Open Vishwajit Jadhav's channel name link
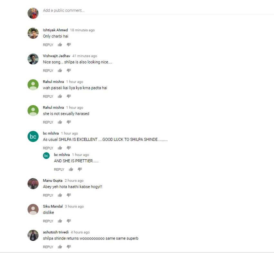This screenshot has width=274, height=253. click(x=56, y=56)
